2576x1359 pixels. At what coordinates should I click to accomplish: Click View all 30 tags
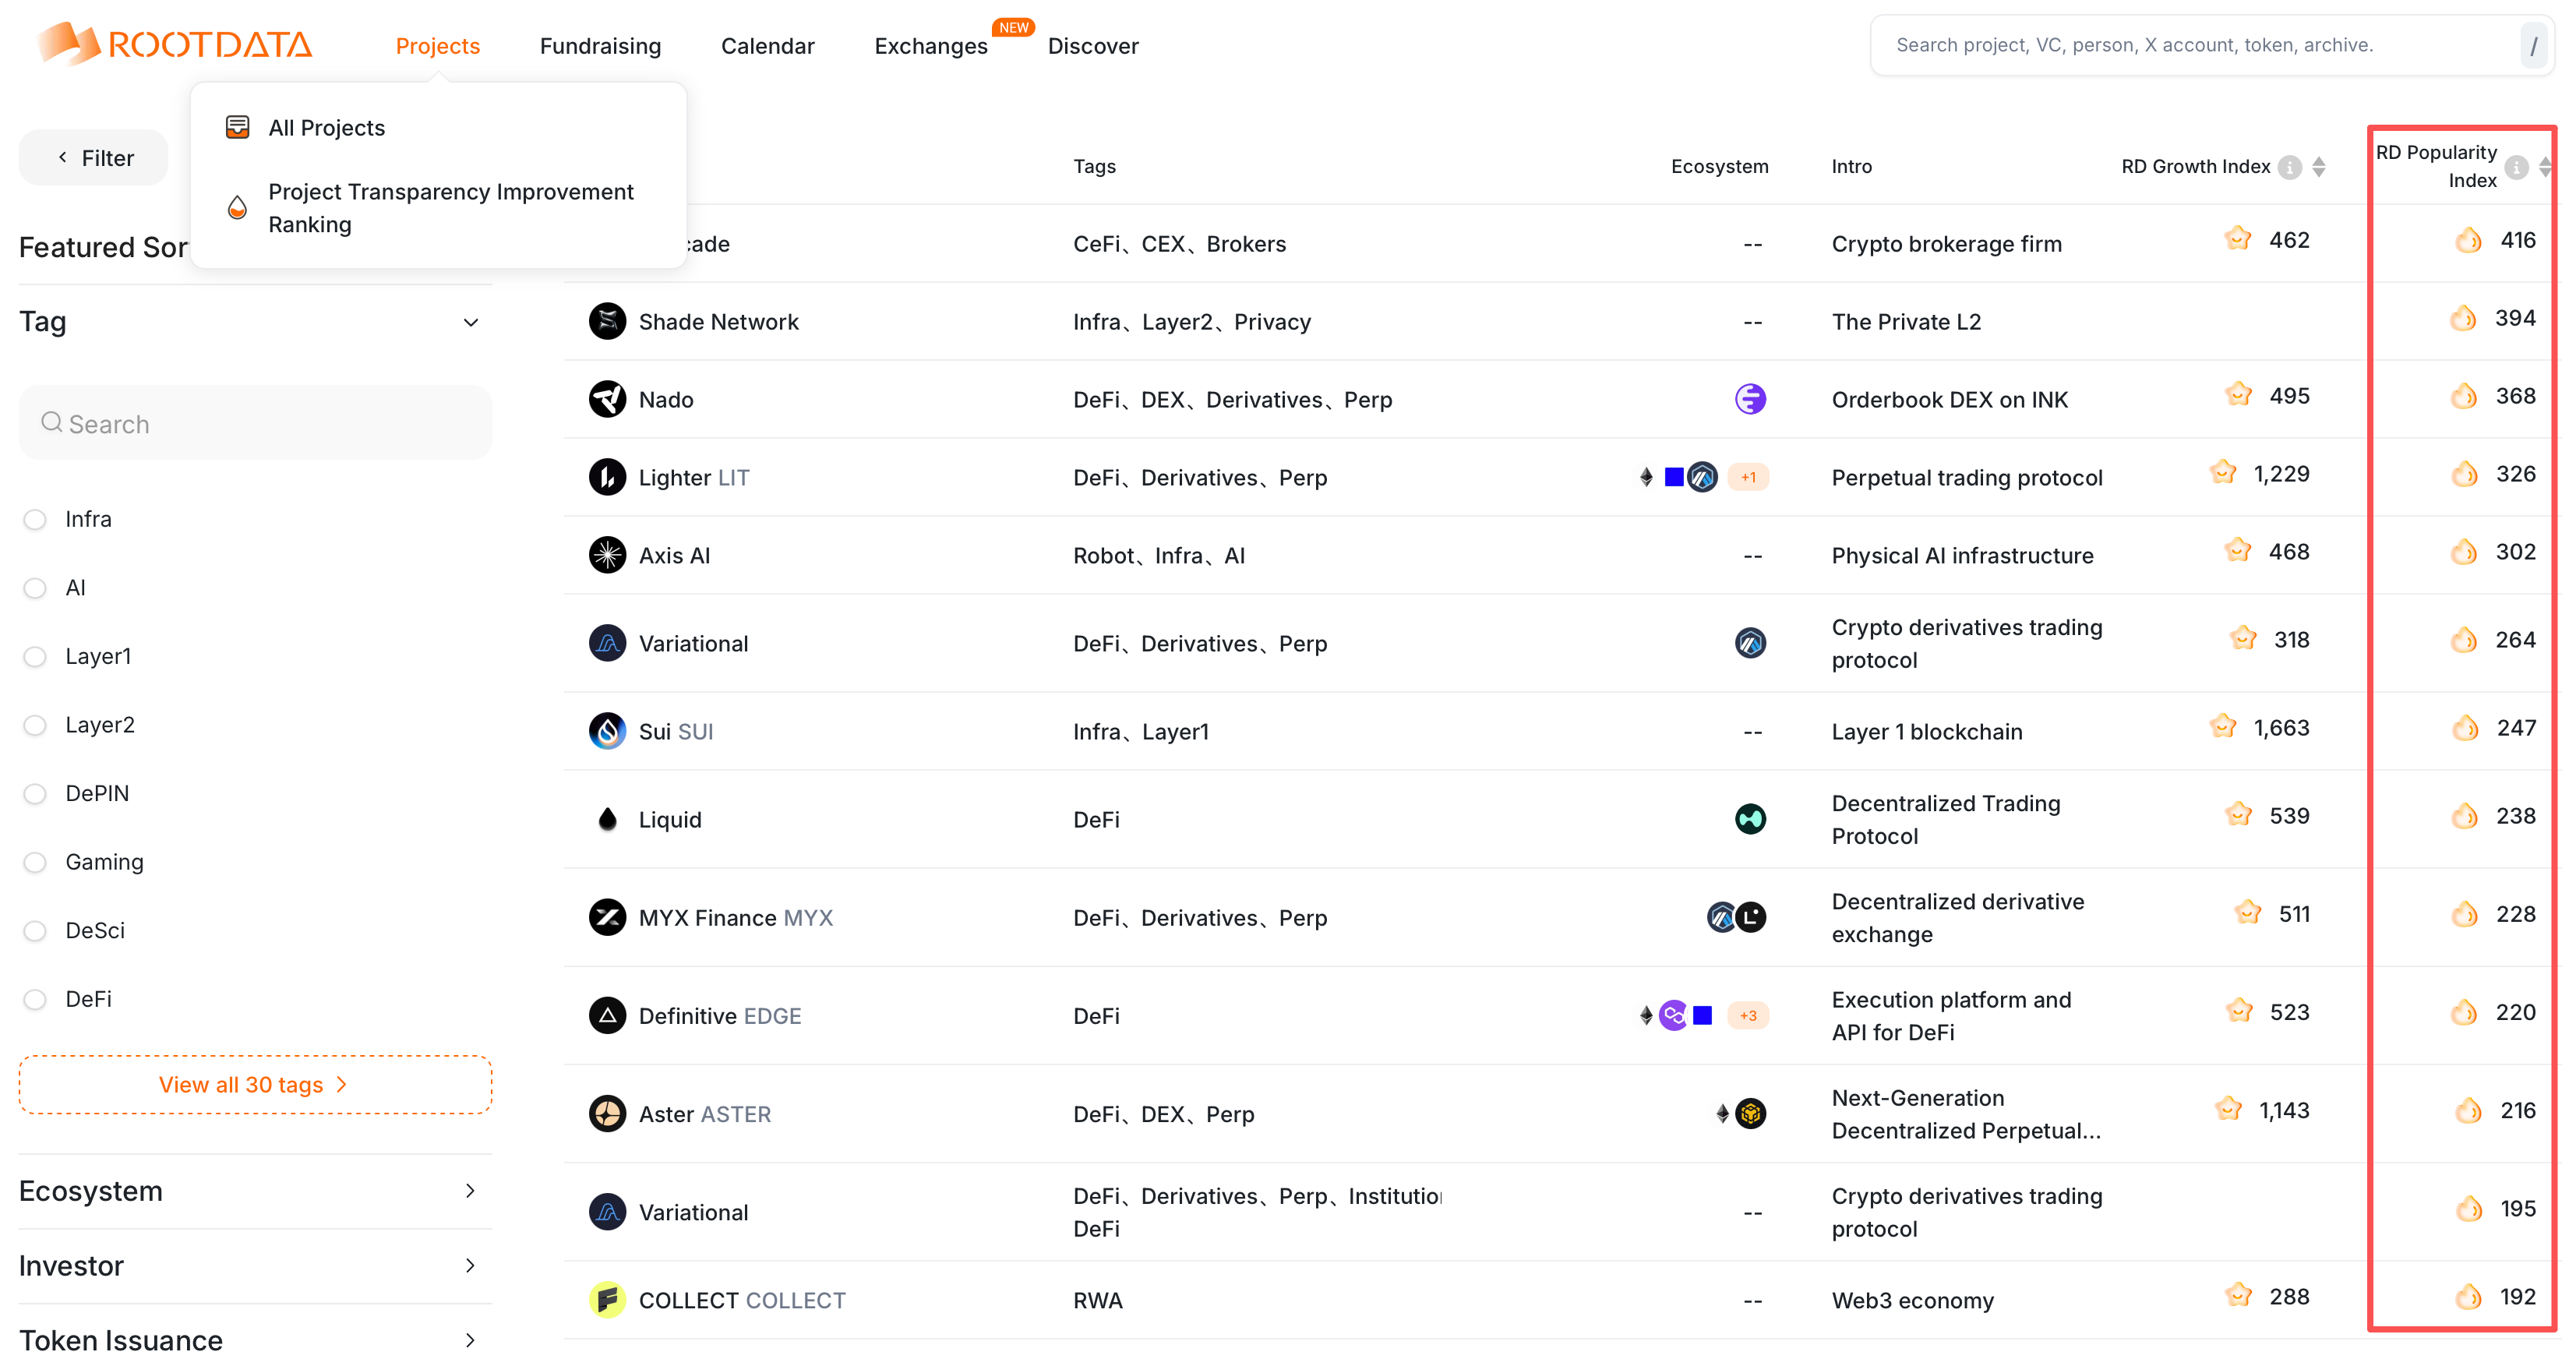(254, 1084)
